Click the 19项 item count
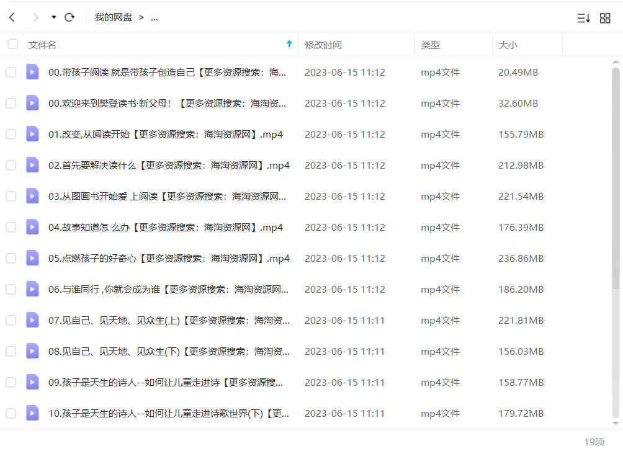 (x=594, y=442)
